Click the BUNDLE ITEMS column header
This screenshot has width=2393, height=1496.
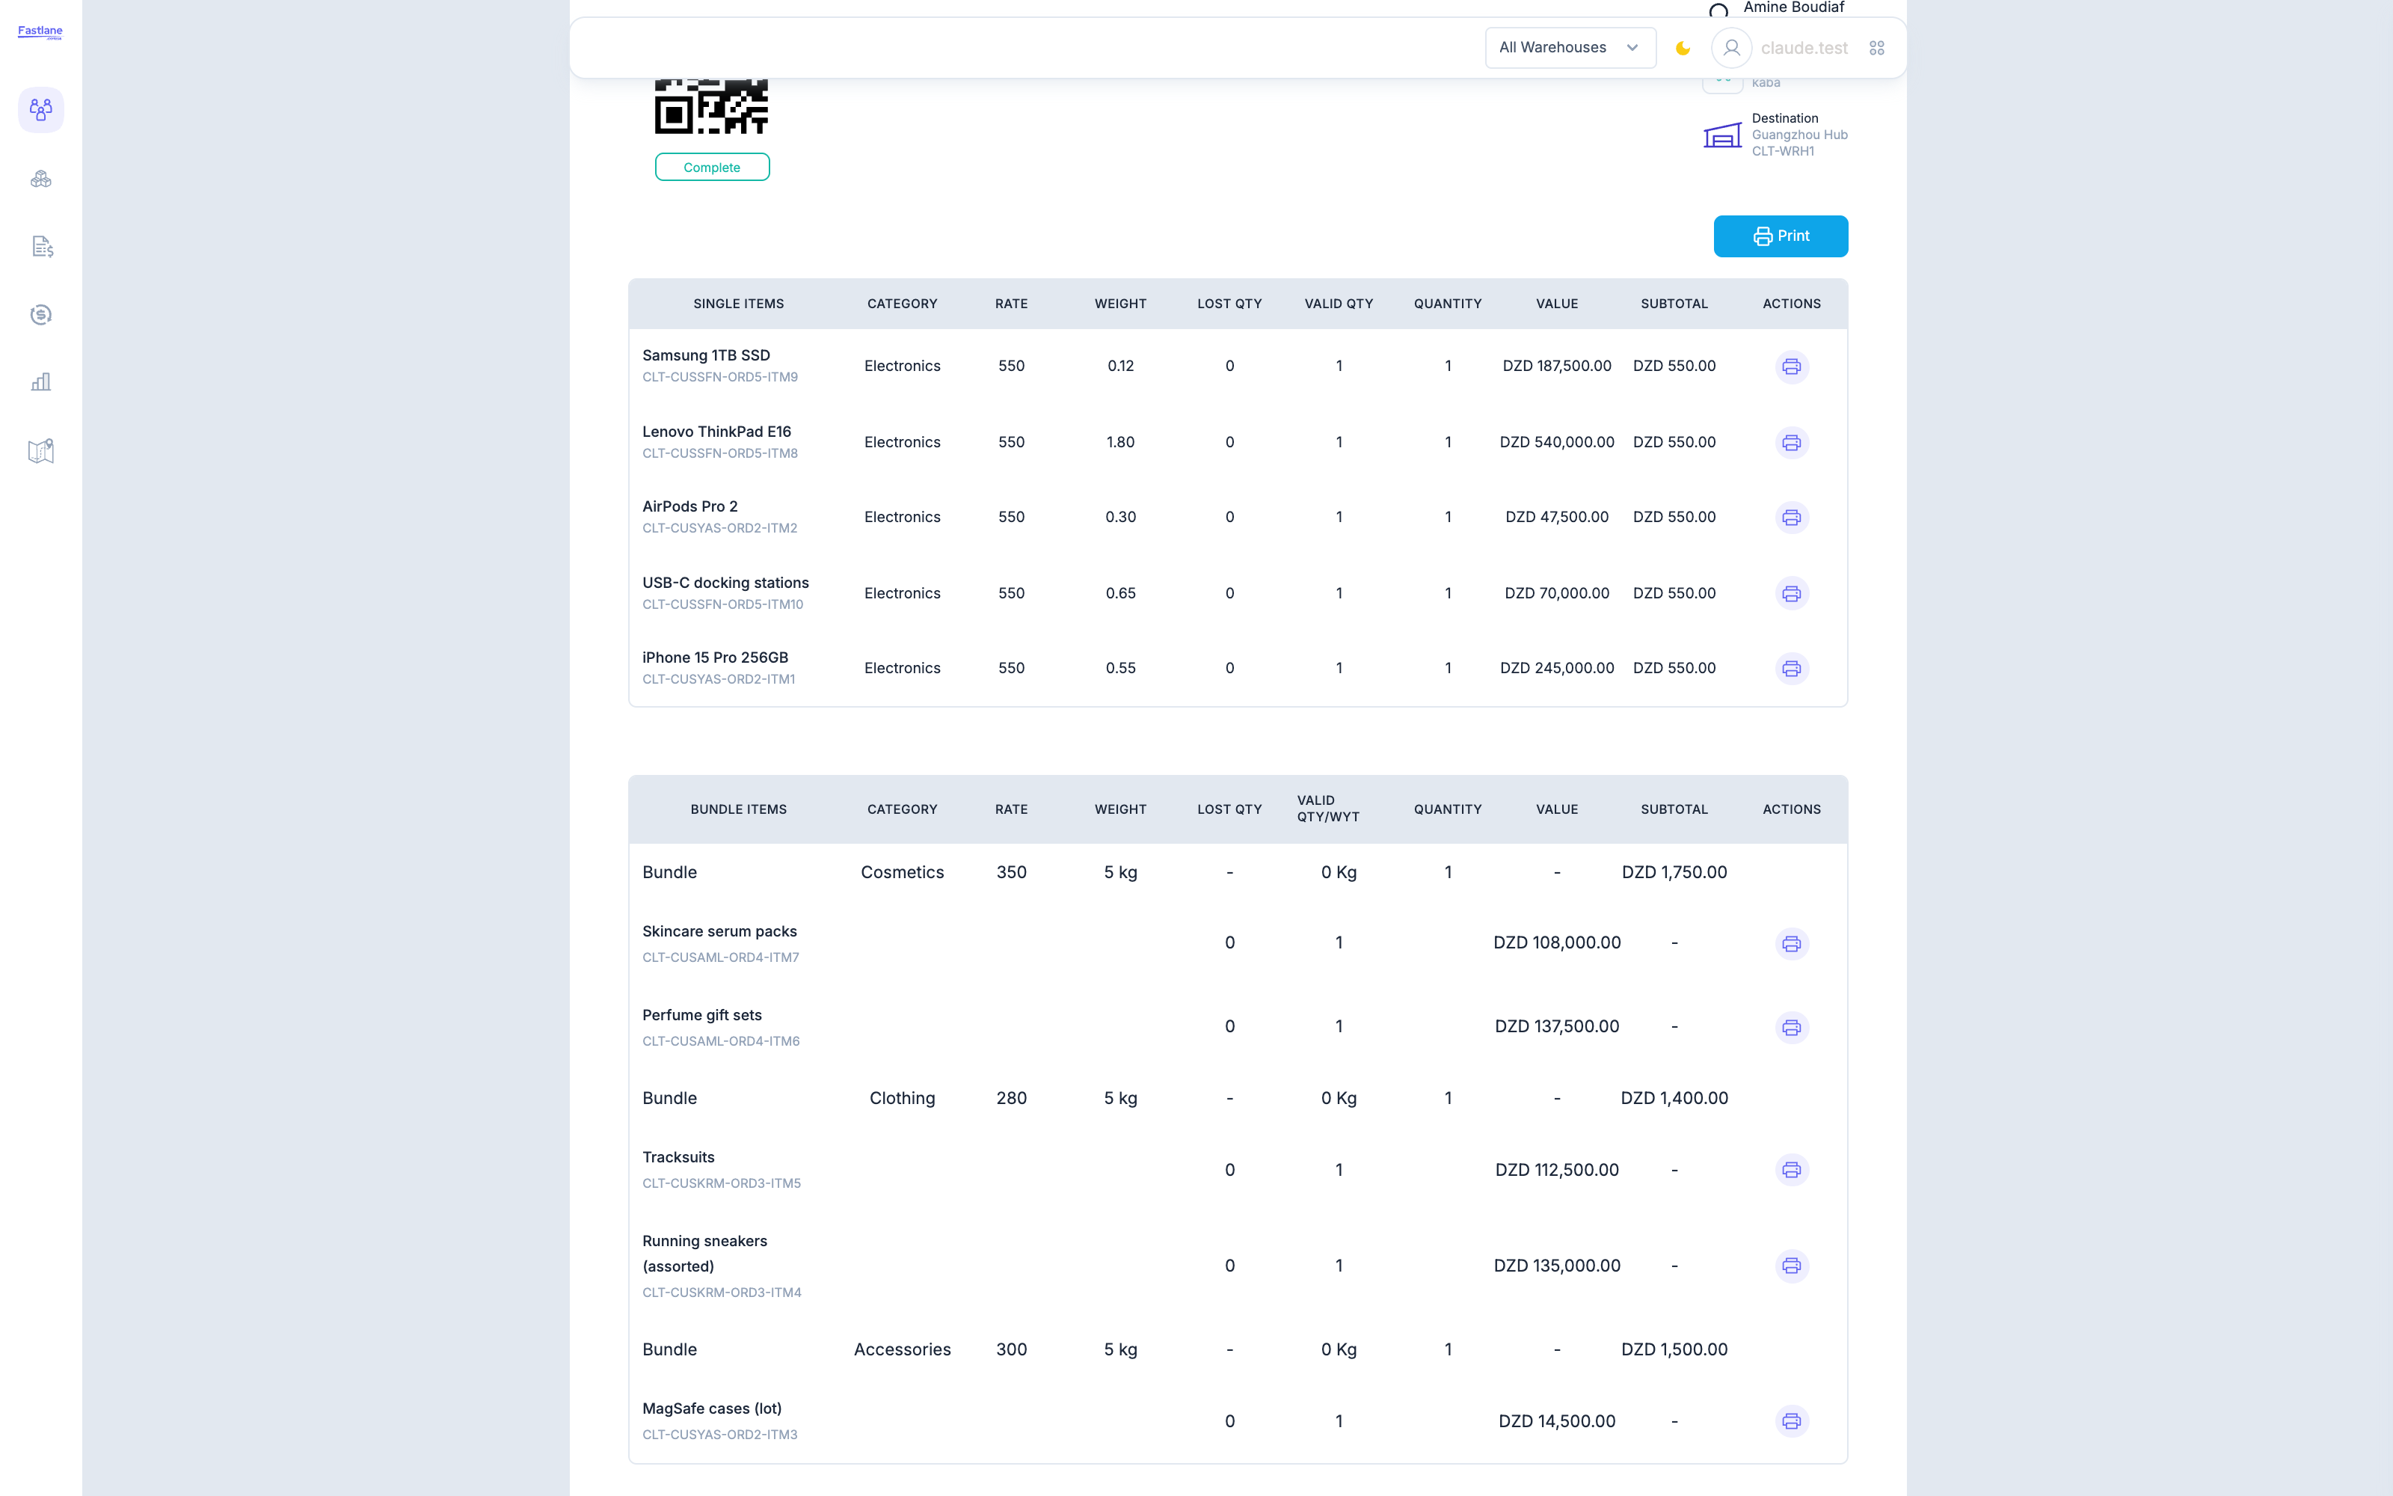[x=739, y=809]
